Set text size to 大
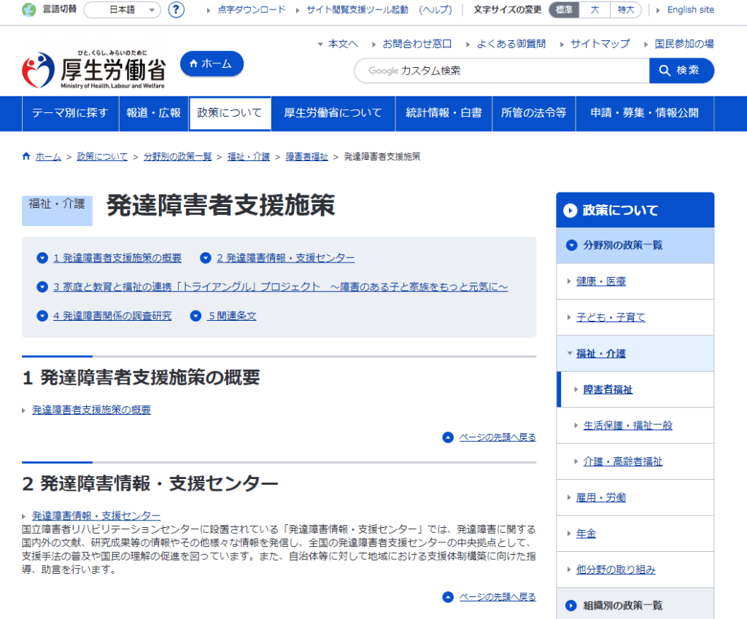Screen dimensions: 747x619 (595, 10)
